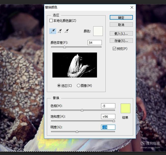This screenshot has height=155, width=166.
Task: Confirm with the 确定 button
Action: click(x=121, y=17)
